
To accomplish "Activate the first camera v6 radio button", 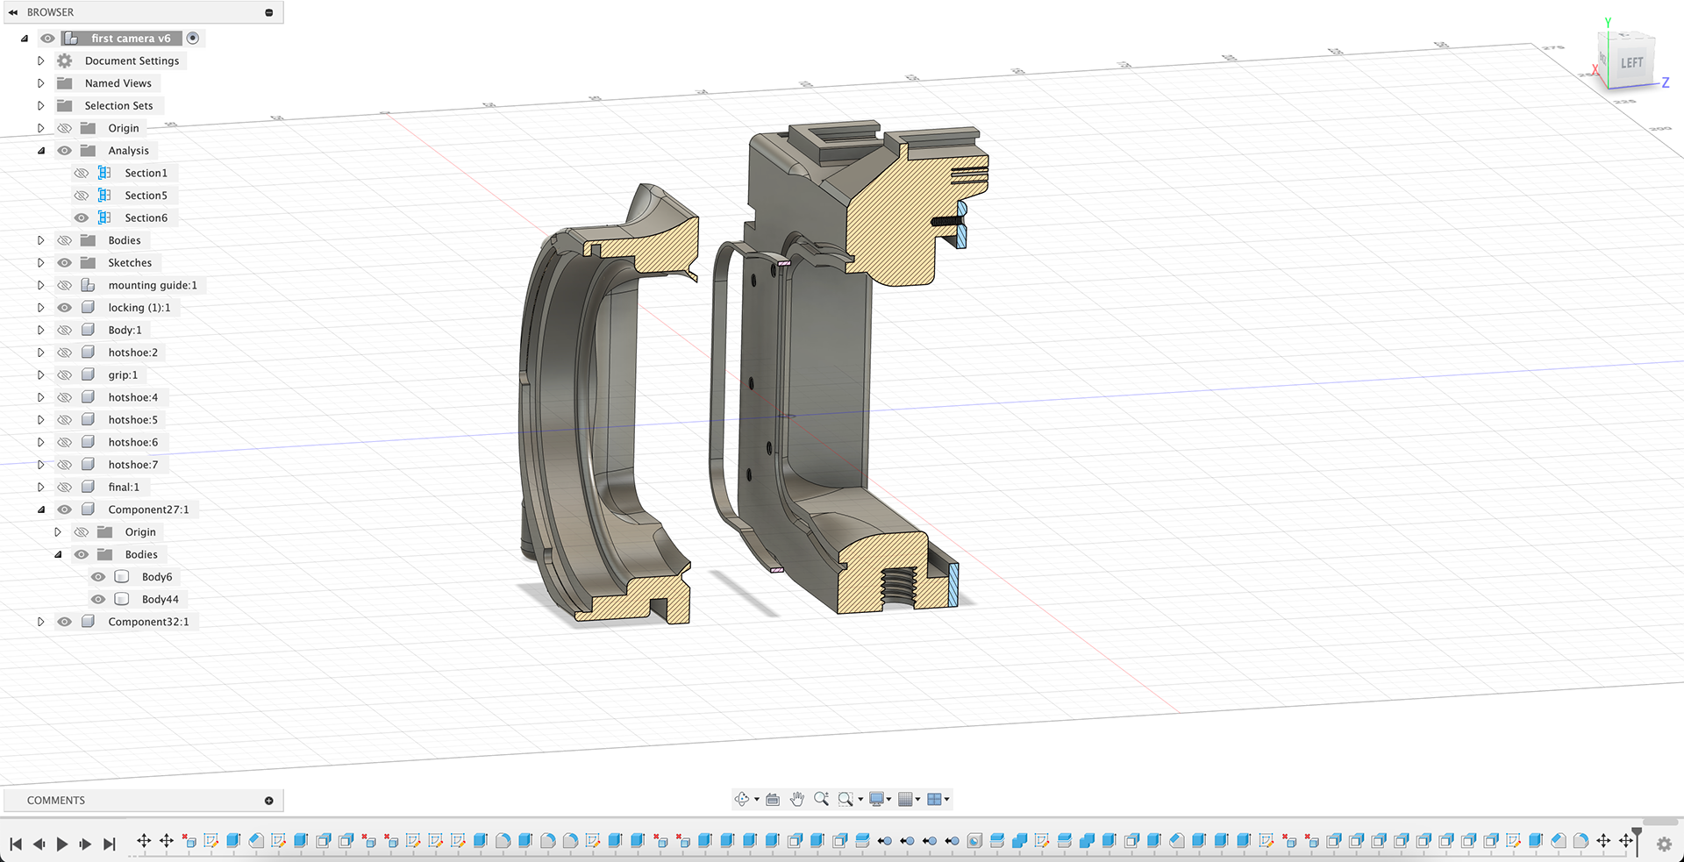I will [x=193, y=39].
